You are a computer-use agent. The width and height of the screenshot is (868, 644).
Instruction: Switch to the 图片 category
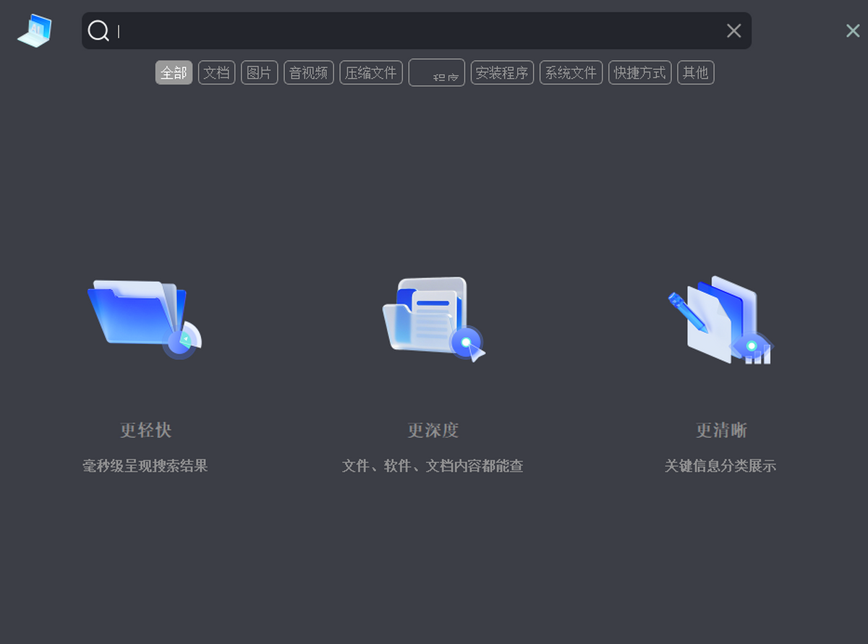tap(259, 73)
